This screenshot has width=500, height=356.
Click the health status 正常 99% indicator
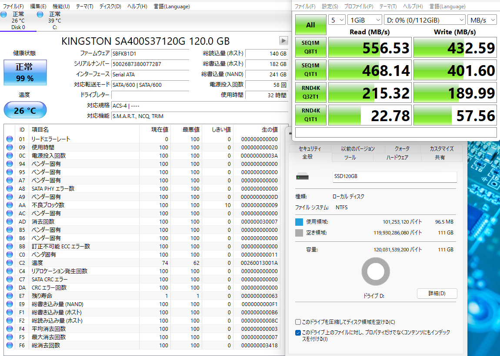coord(24,73)
